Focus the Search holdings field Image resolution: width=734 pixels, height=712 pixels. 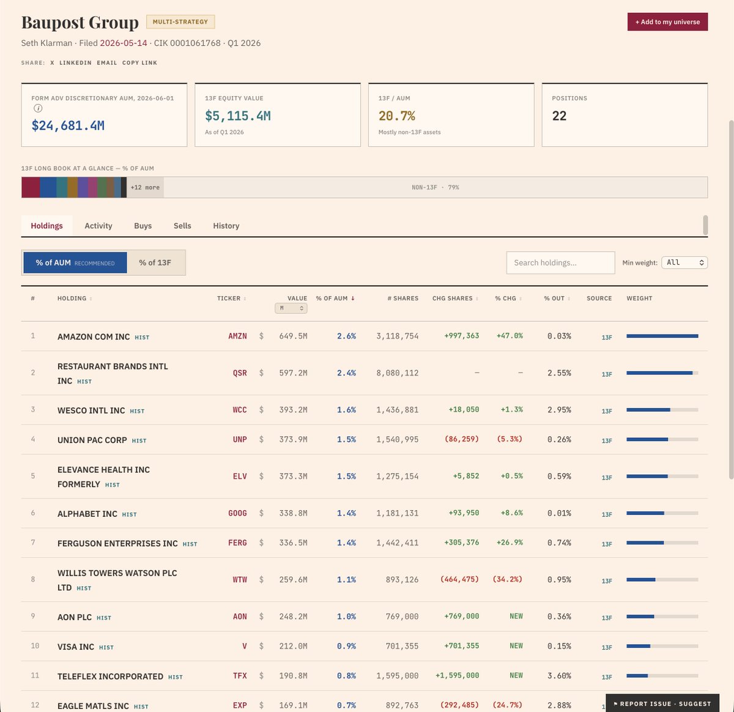coord(560,262)
